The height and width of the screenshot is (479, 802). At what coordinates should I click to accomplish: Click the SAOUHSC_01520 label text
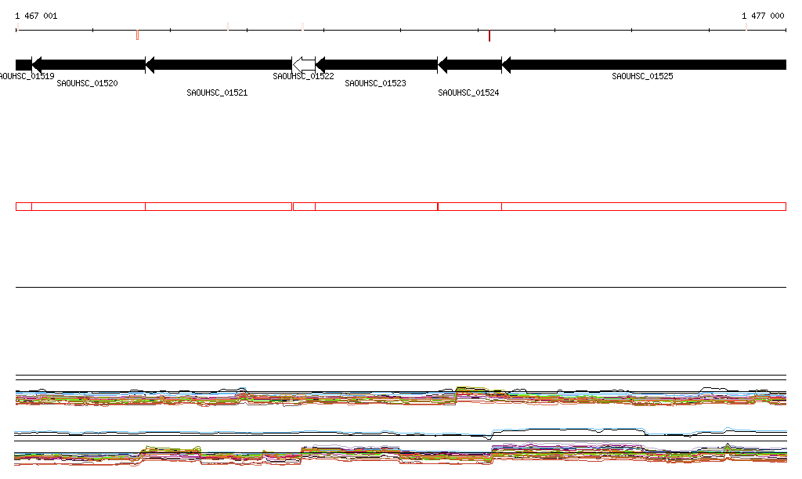[x=87, y=83]
